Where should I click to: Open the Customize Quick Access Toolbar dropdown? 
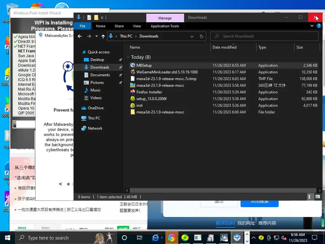coord(102,18)
